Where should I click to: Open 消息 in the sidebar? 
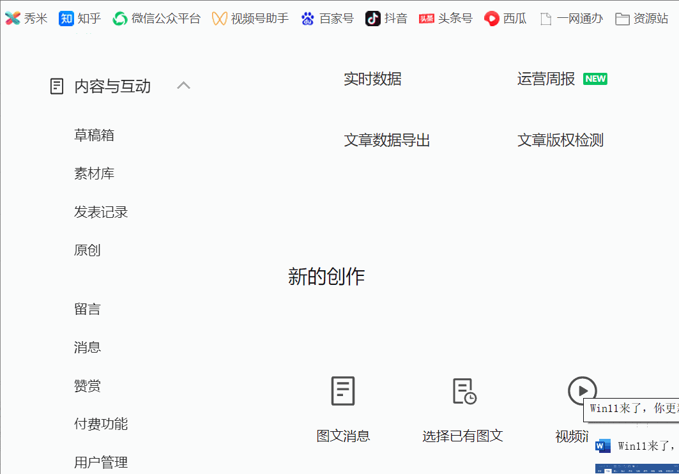87,347
